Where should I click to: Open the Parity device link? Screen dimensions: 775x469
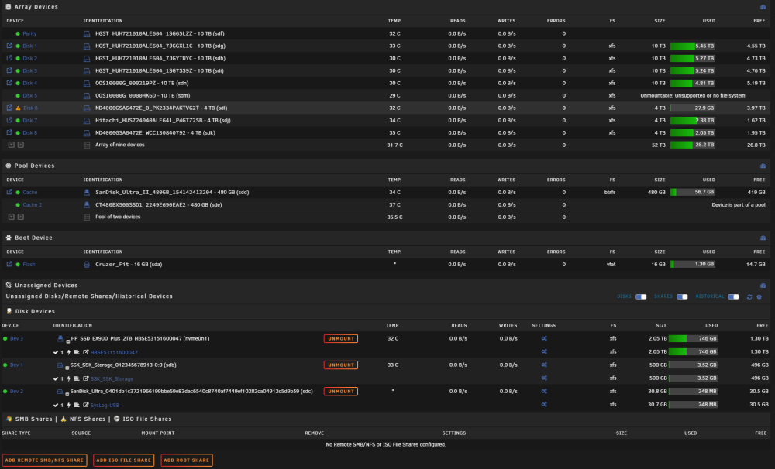pyautogui.click(x=29, y=33)
